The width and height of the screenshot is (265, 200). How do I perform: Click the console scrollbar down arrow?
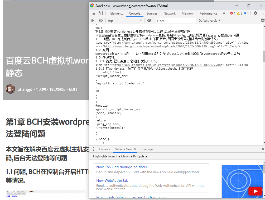coord(264,143)
